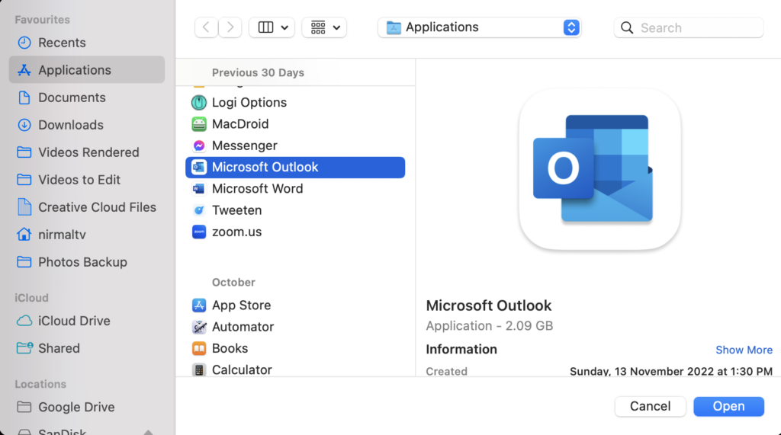Go to Documents in the sidebar
Viewport: 781px width, 435px height.
tap(87, 98)
